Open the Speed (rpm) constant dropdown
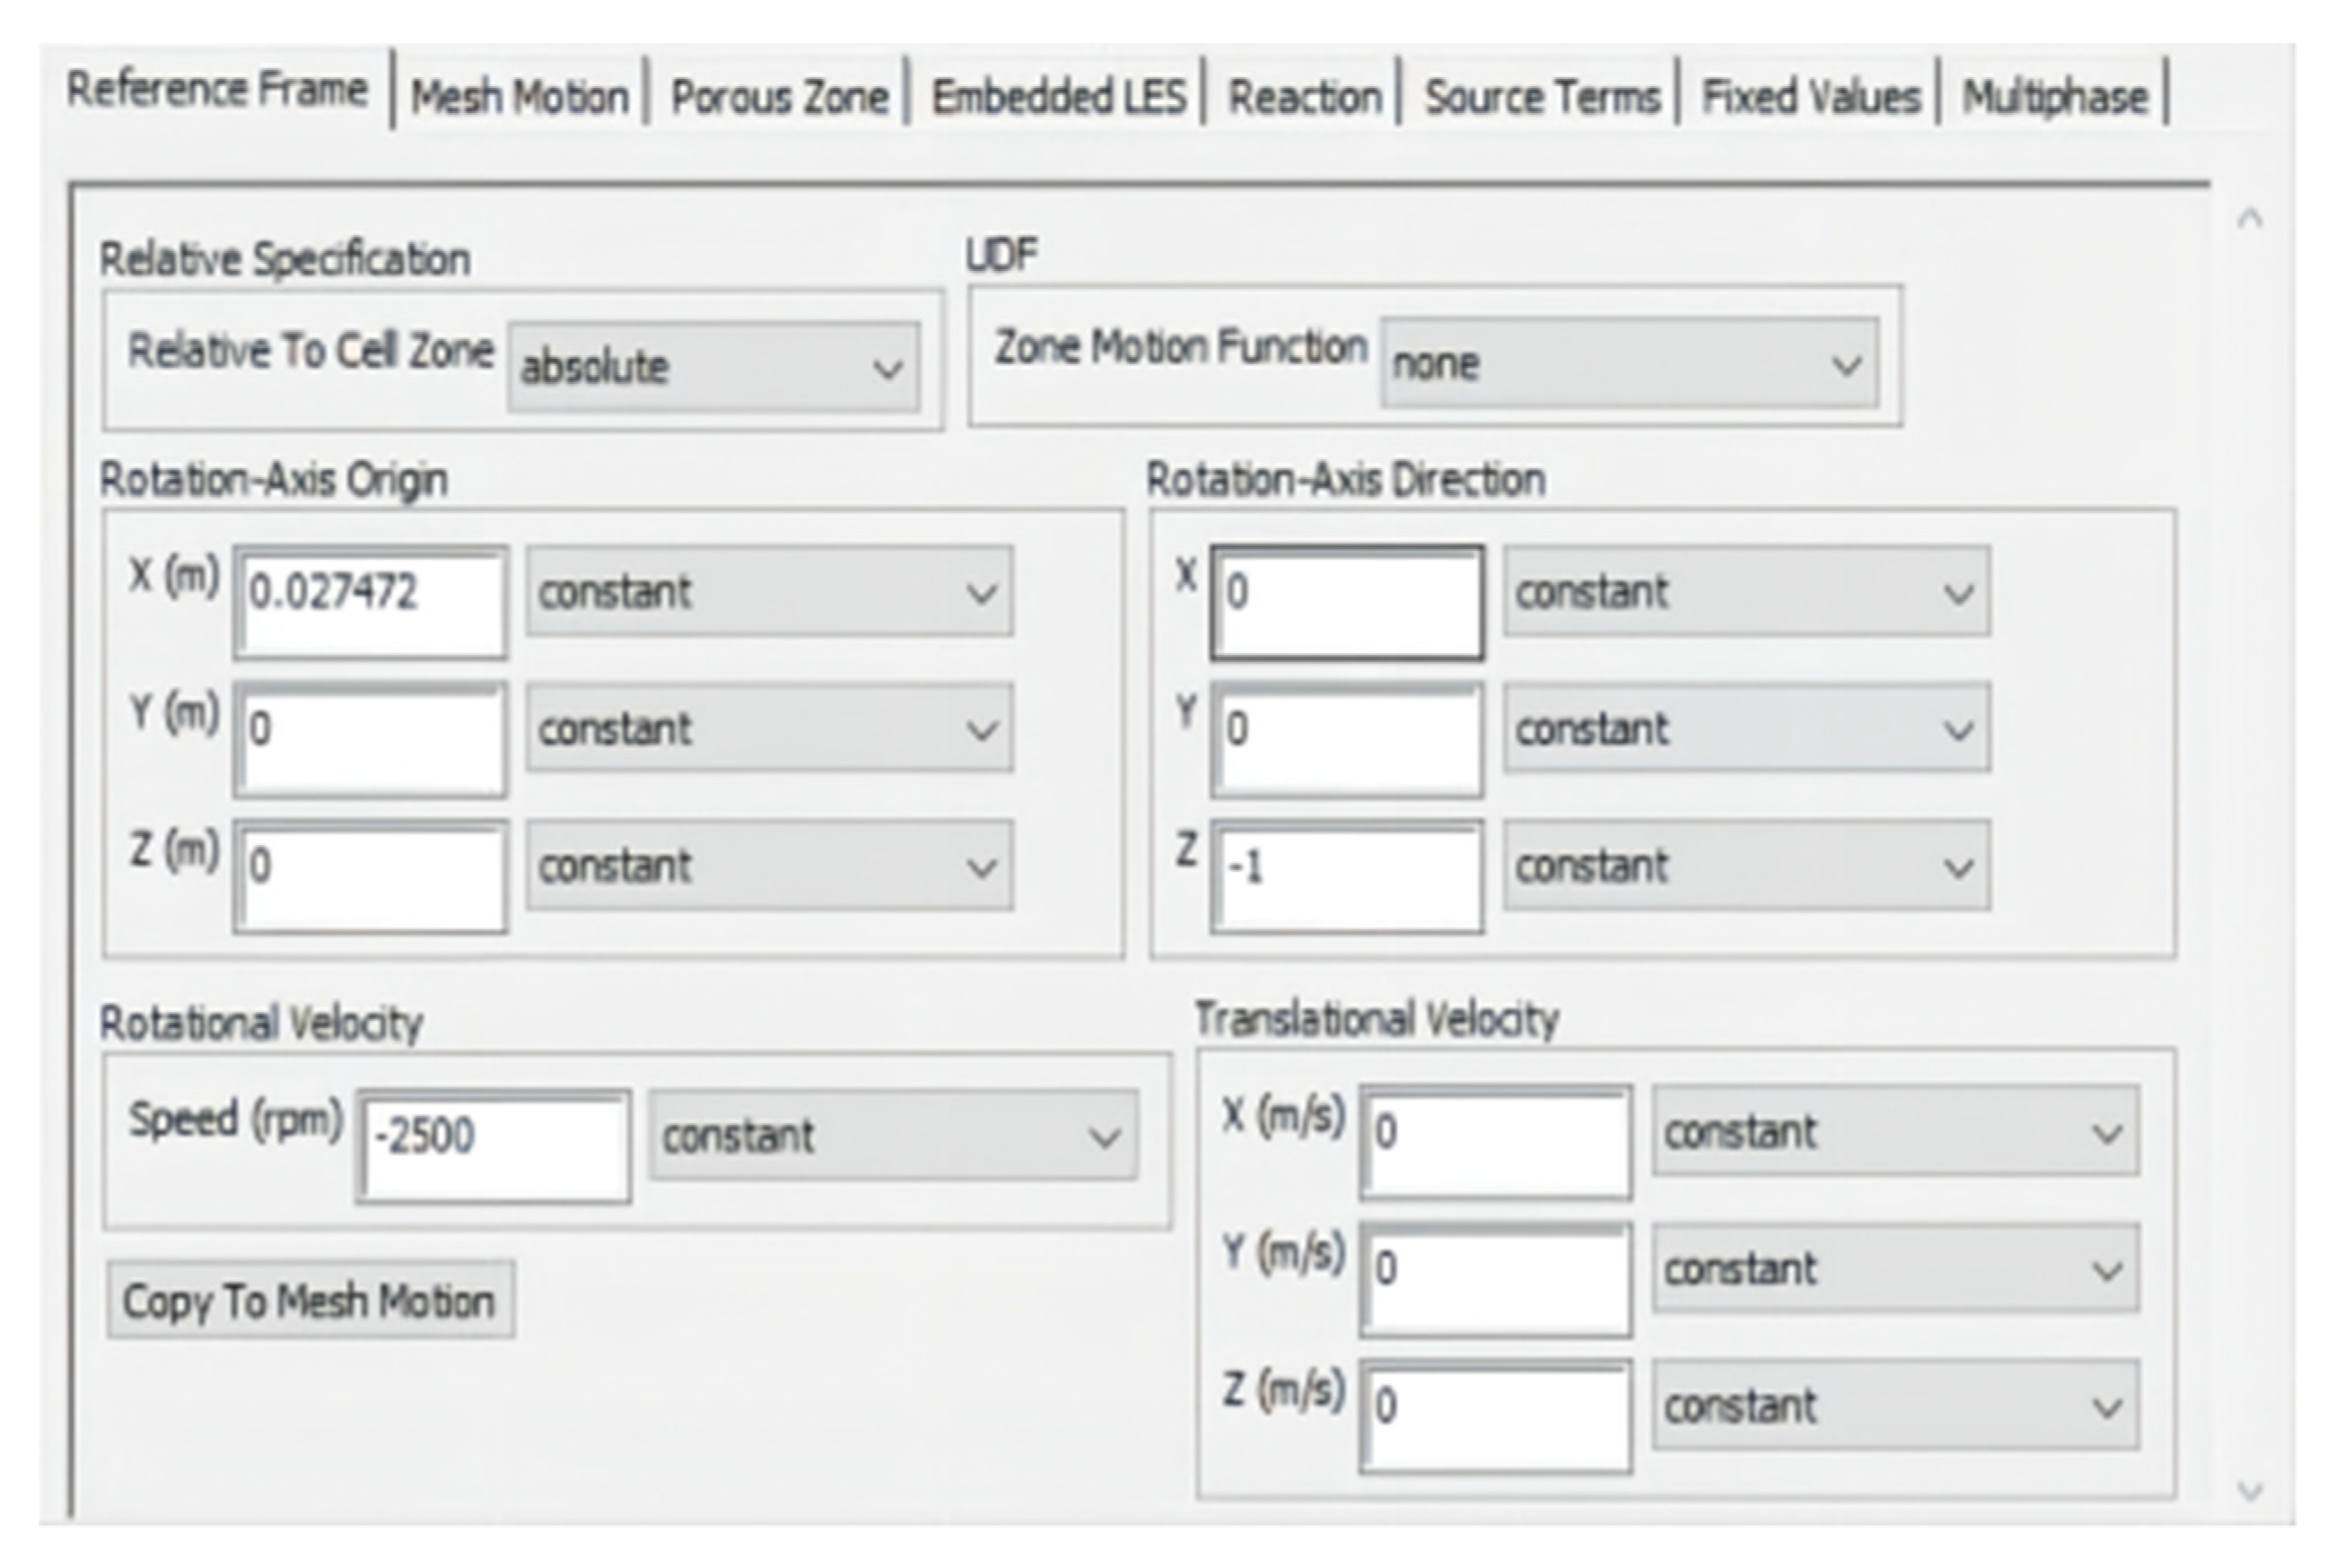This screenshot has width=2335, height=1568. (x=892, y=1136)
